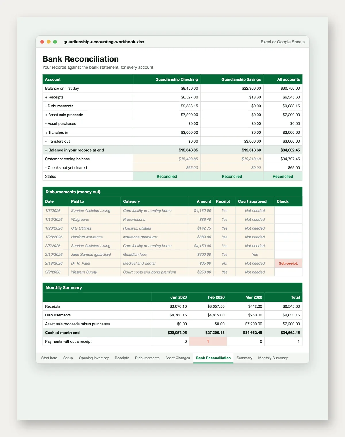This screenshot has height=437, width=345.
Task: Select the Balance on first day row label
Action: click(88, 89)
